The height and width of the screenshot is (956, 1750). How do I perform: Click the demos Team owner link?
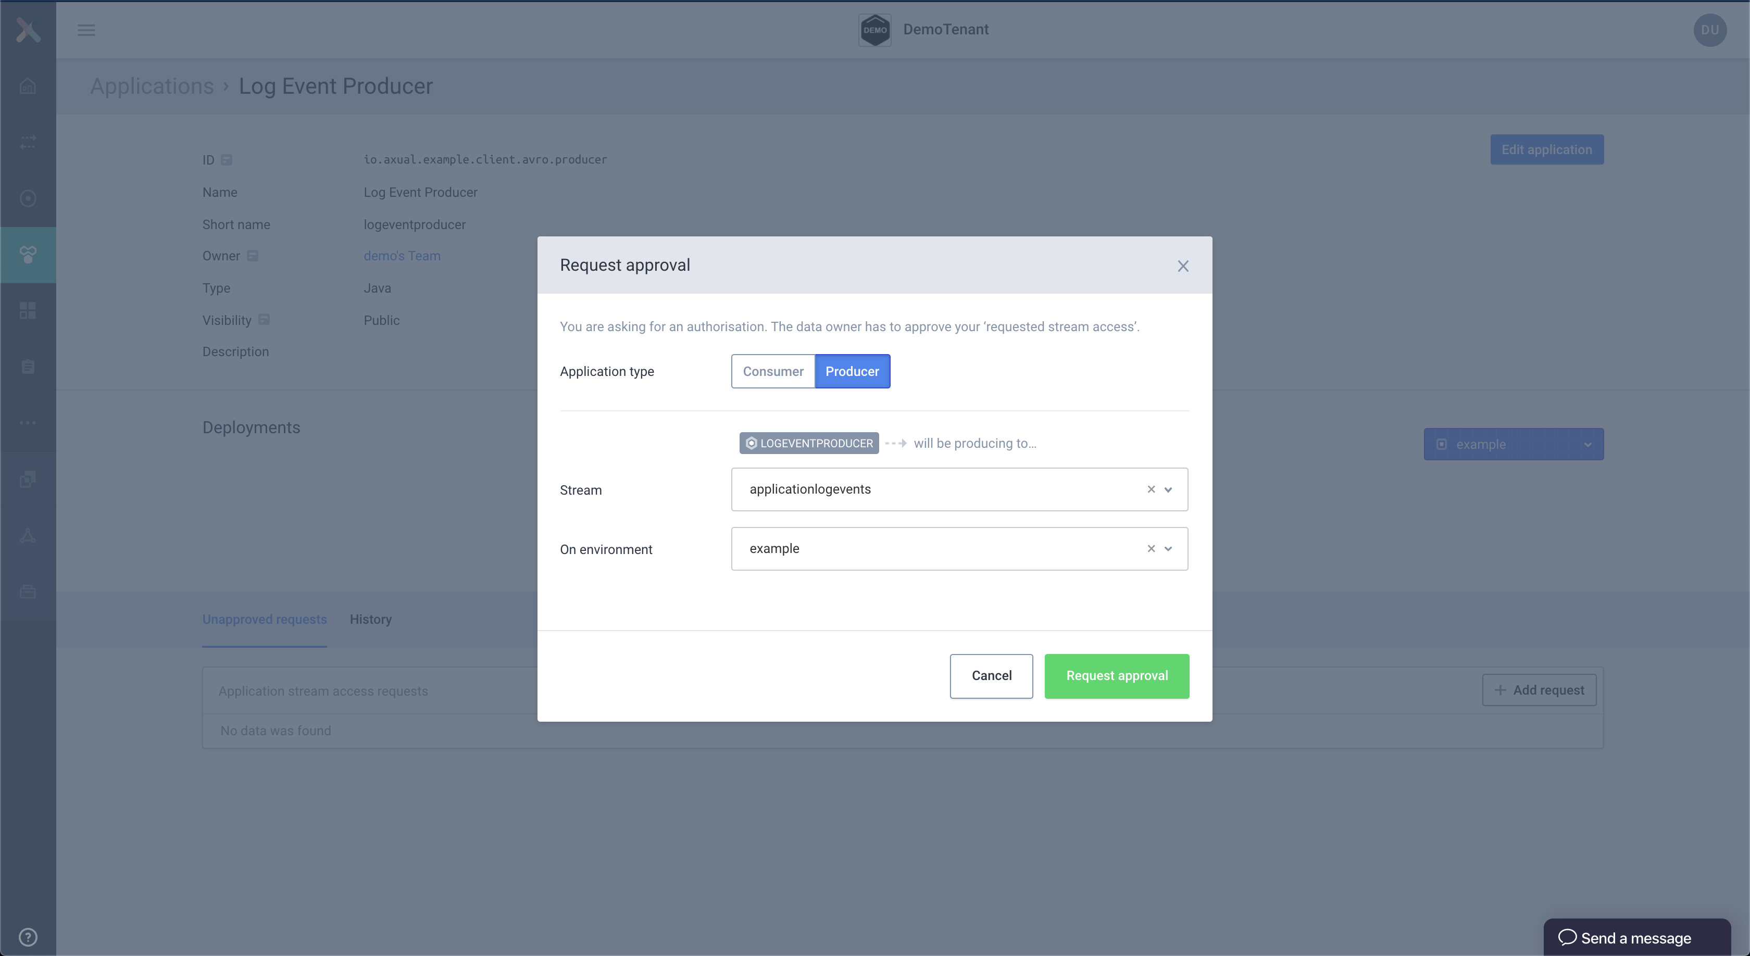(402, 256)
